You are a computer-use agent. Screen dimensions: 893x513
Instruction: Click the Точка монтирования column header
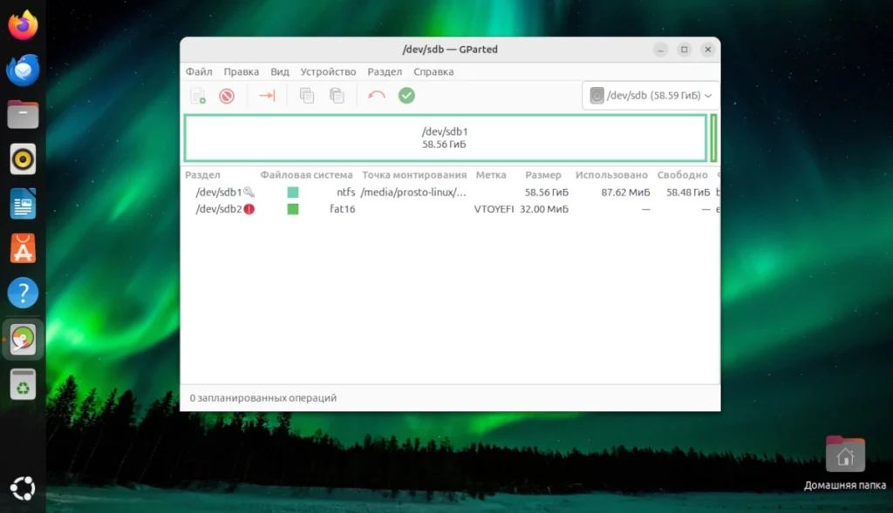click(414, 175)
